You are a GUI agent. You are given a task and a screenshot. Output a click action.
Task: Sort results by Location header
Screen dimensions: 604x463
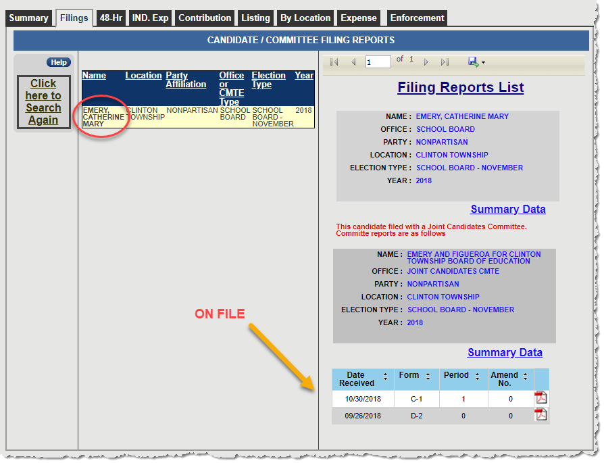click(x=143, y=75)
